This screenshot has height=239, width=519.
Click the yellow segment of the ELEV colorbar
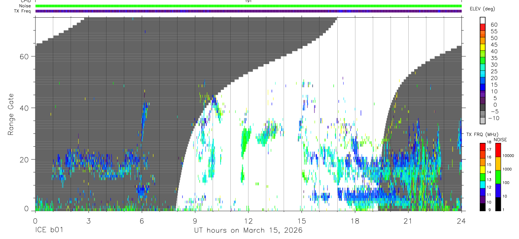pyautogui.click(x=483, y=48)
